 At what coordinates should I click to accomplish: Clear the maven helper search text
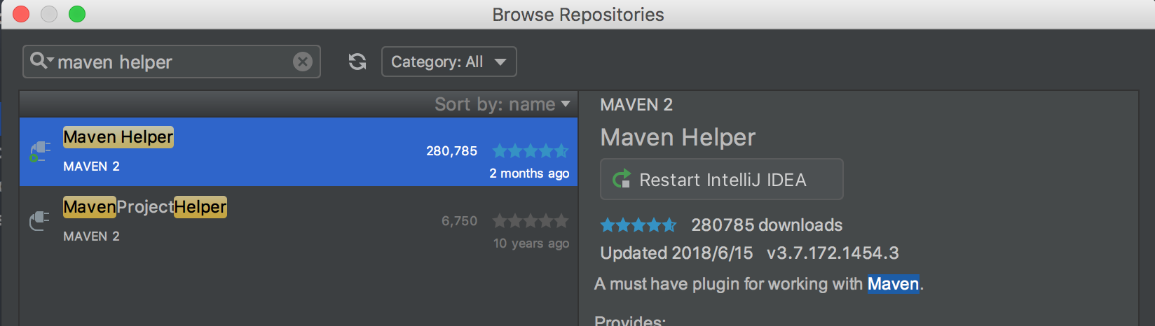point(303,62)
